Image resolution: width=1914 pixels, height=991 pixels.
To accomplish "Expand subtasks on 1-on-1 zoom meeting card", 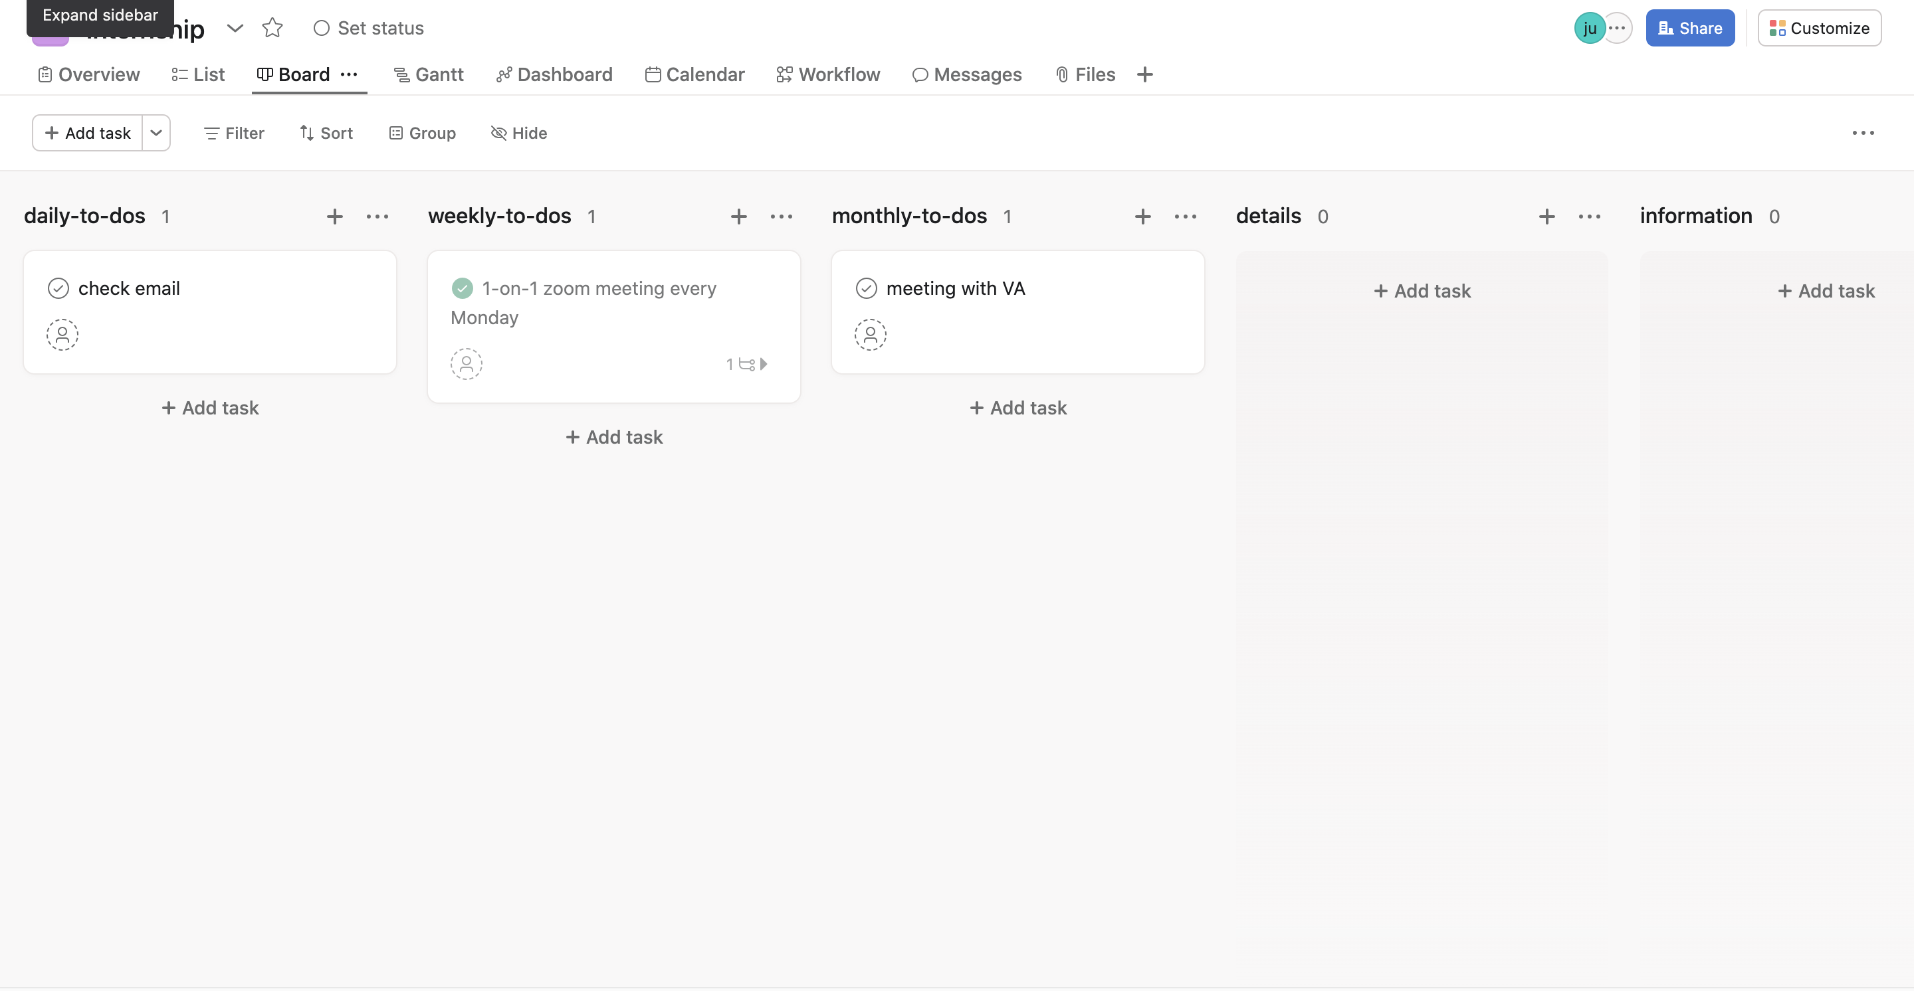I will [748, 364].
